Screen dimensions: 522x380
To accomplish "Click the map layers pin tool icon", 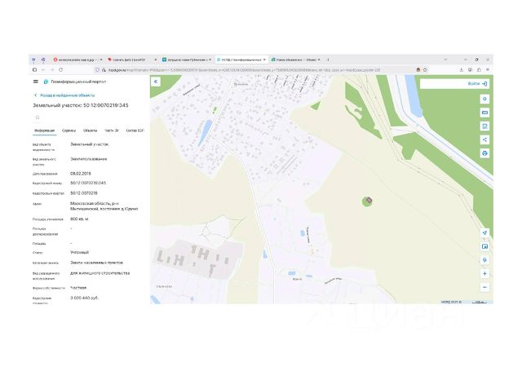I will pos(484,99).
